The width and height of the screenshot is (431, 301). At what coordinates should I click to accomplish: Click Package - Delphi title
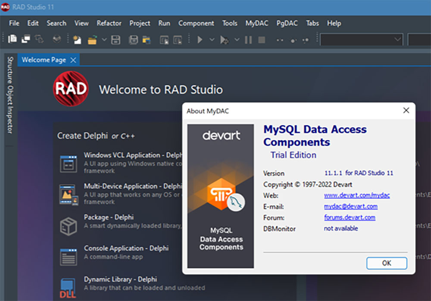click(109, 217)
